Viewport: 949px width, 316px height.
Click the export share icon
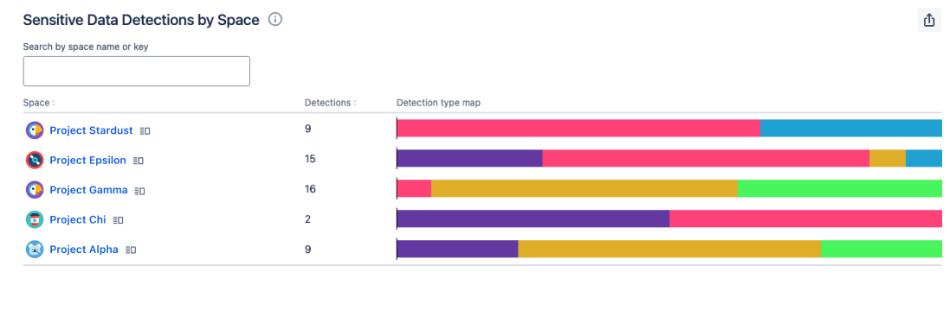tap(929, 21)
